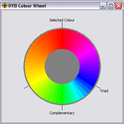Maximize the RYB Colour Wheel window
The image size is (124, 124).
tap(111, 6)
